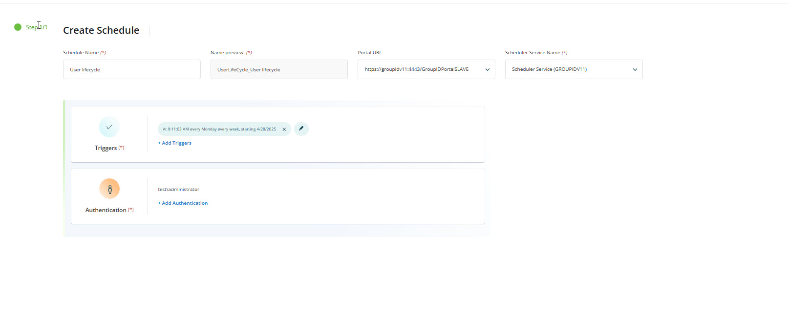This screenshot has height=323, width=788.
Task: Open the Scheduler Service Name dropdown
Action: tap(574, 69)
